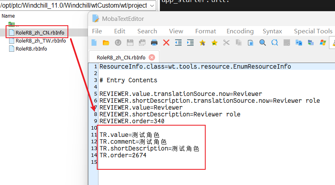Image resolution: width=335 pixels, height=185 pixels.
Task: Click the '# Entry Contents' comment line
Action: [128, 80]
